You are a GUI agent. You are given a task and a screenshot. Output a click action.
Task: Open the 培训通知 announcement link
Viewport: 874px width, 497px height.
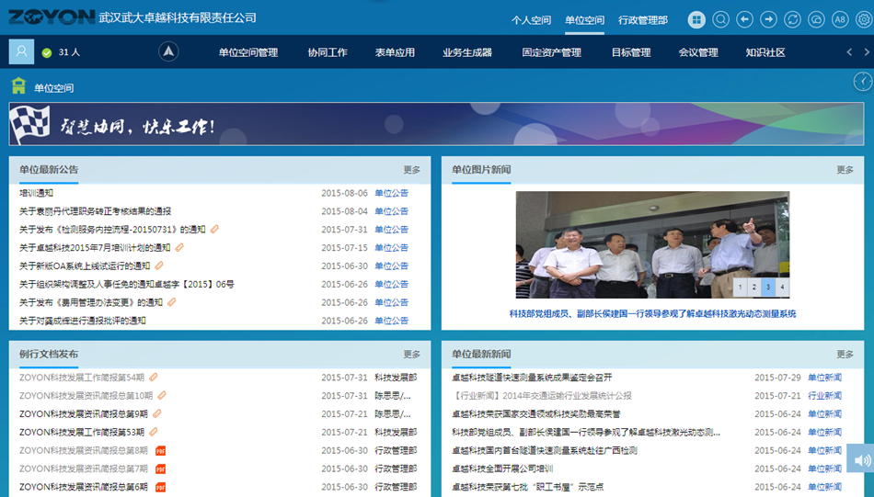(37, 193)
